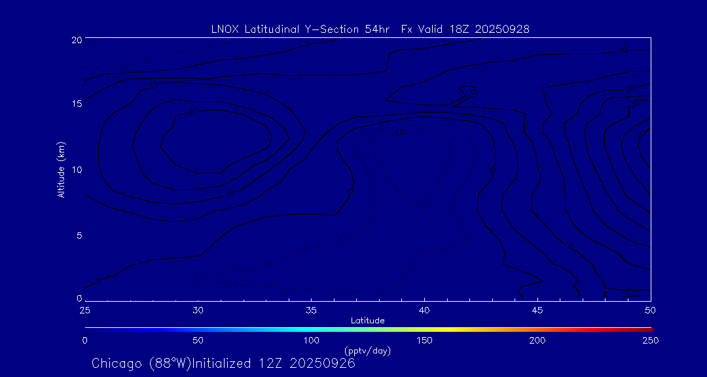The width and height of the screenshot is (707, 377).
Task: Click the dotted contour label '-10'
Action: click(397, 133)
